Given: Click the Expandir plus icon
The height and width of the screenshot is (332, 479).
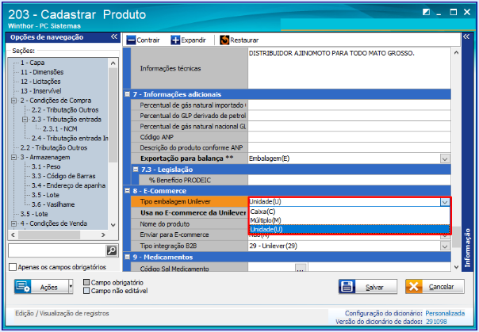Looking at the screenshot, I should (x=175, y=40).
